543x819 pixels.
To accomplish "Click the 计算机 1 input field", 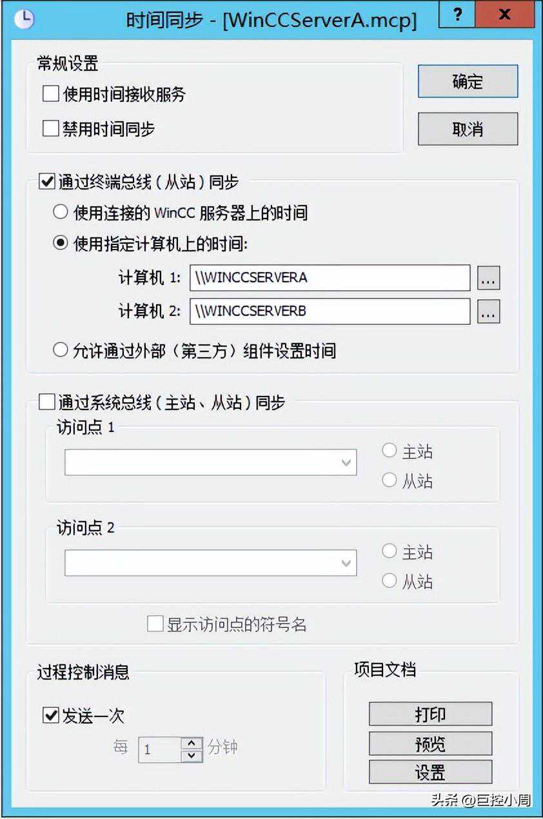I will 330,278.
